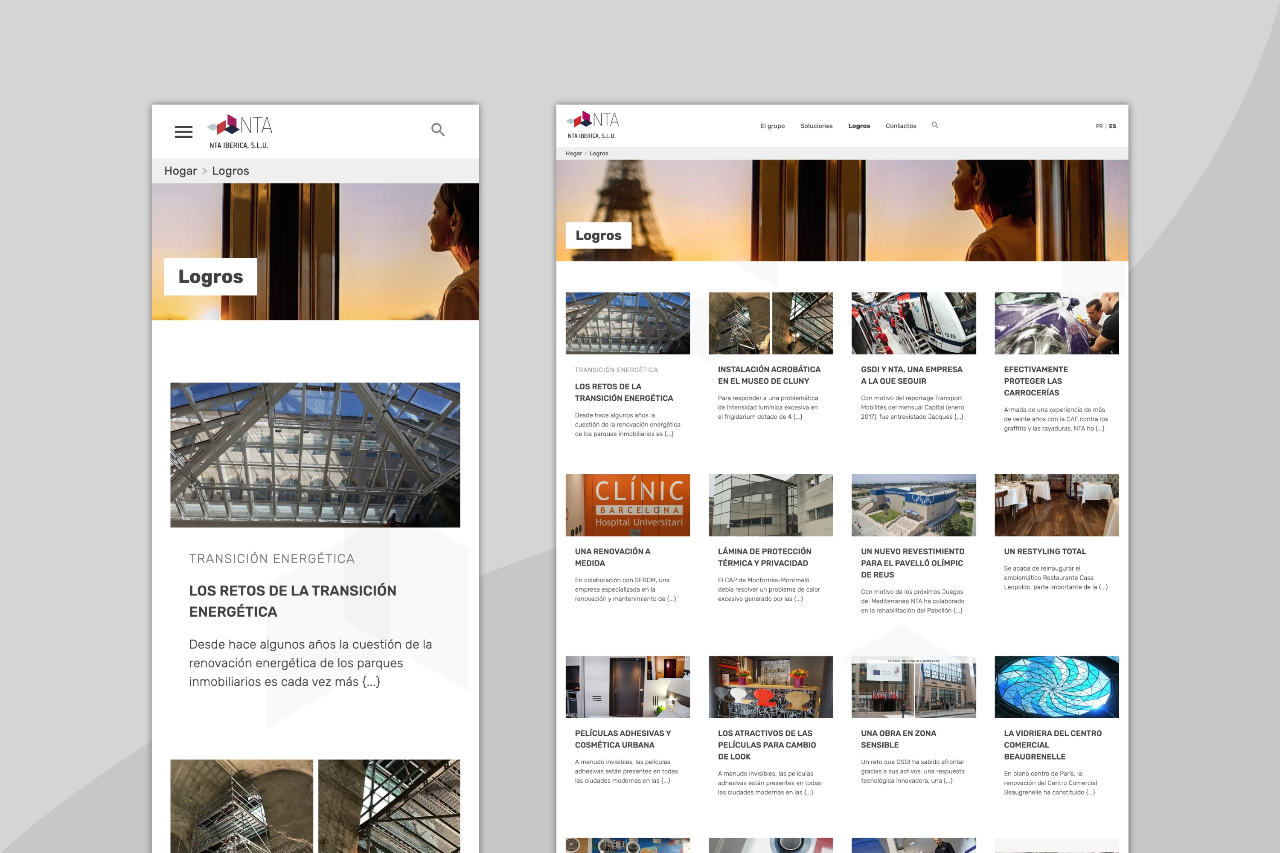Image resolution: width=1280 pixels, height=853 pixels.
Task: Open the Clínic Barcelona thumbnail
Action: (628, 505)
